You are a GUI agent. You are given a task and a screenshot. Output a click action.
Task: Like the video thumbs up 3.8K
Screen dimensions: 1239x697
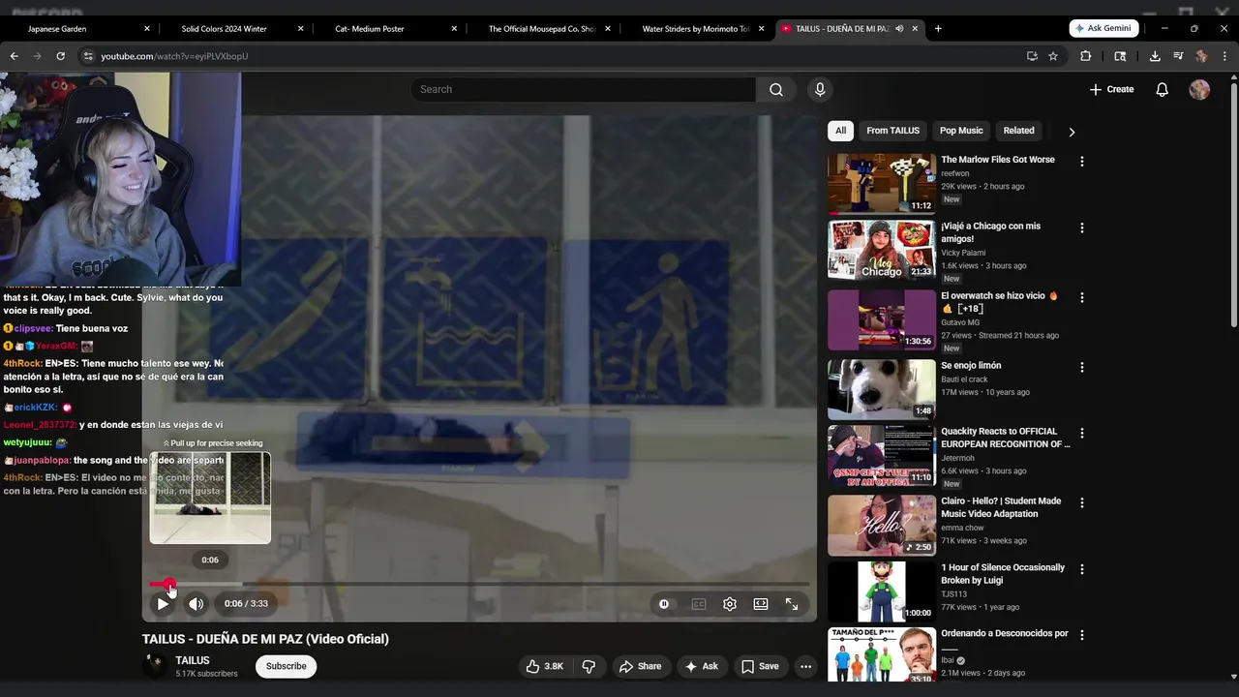pyautogui.click(x=544, y=666)
